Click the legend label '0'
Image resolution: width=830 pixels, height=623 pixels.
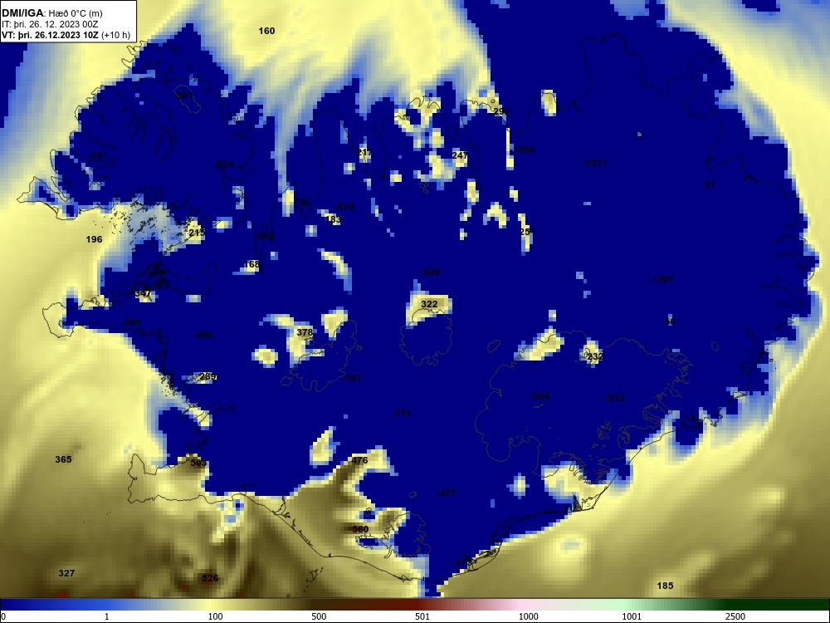pos(3,616)
